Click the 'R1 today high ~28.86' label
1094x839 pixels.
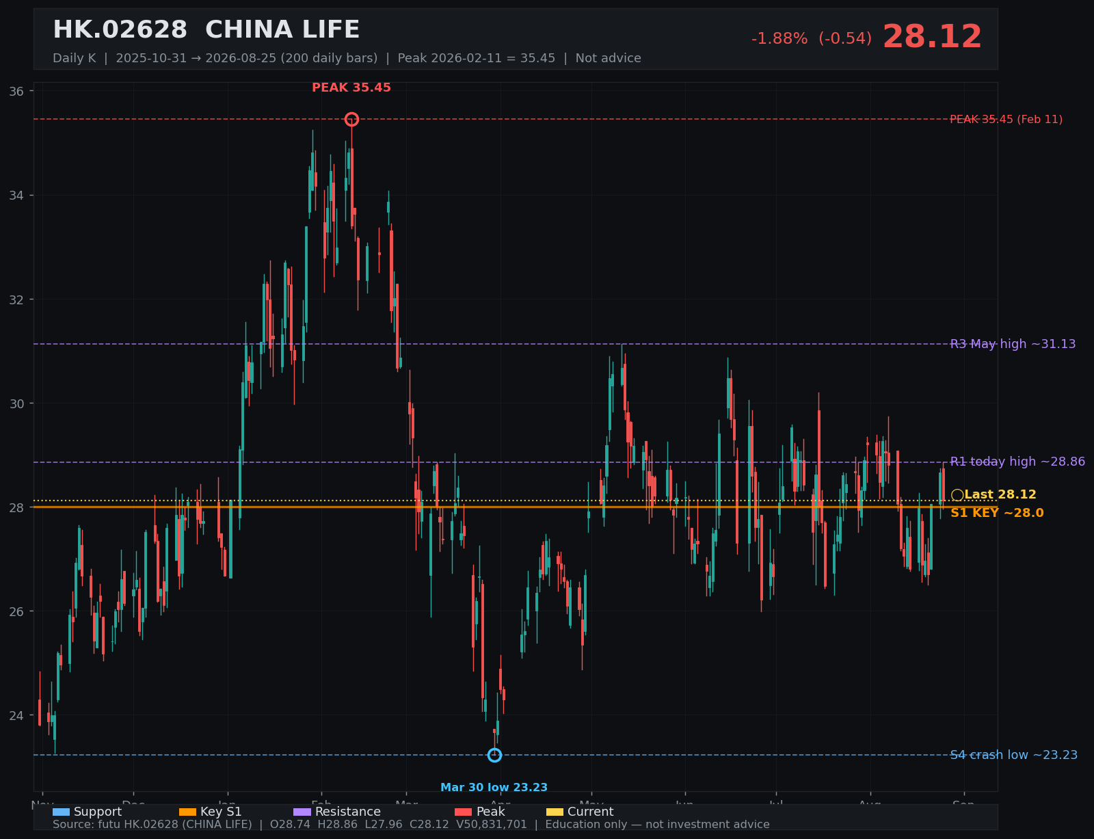[1017, 462]
